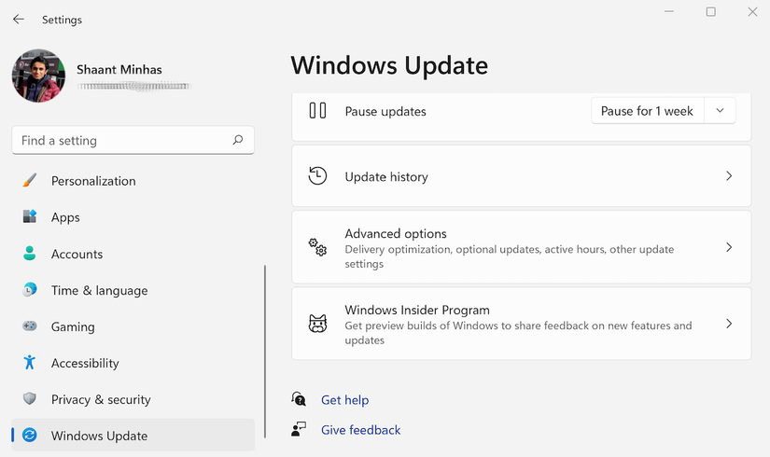Click the Give feedback link

tap(361, 430)
